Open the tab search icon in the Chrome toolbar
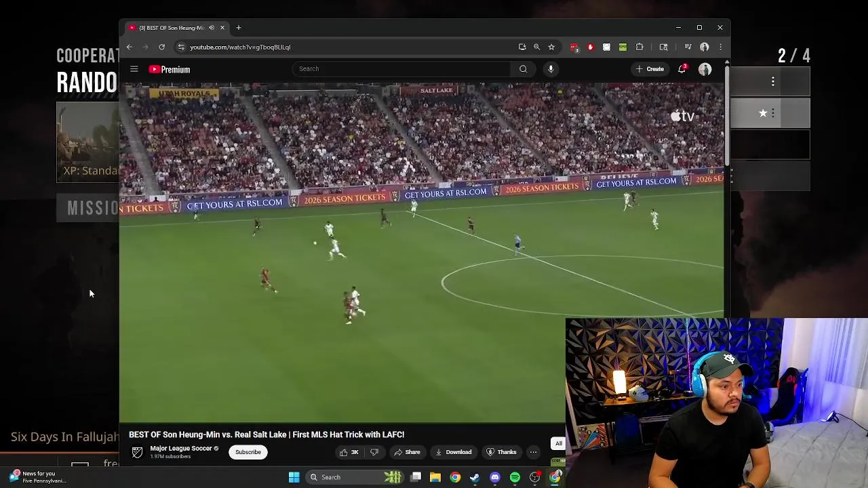This screenshot has height=488, width=868. 663,47
